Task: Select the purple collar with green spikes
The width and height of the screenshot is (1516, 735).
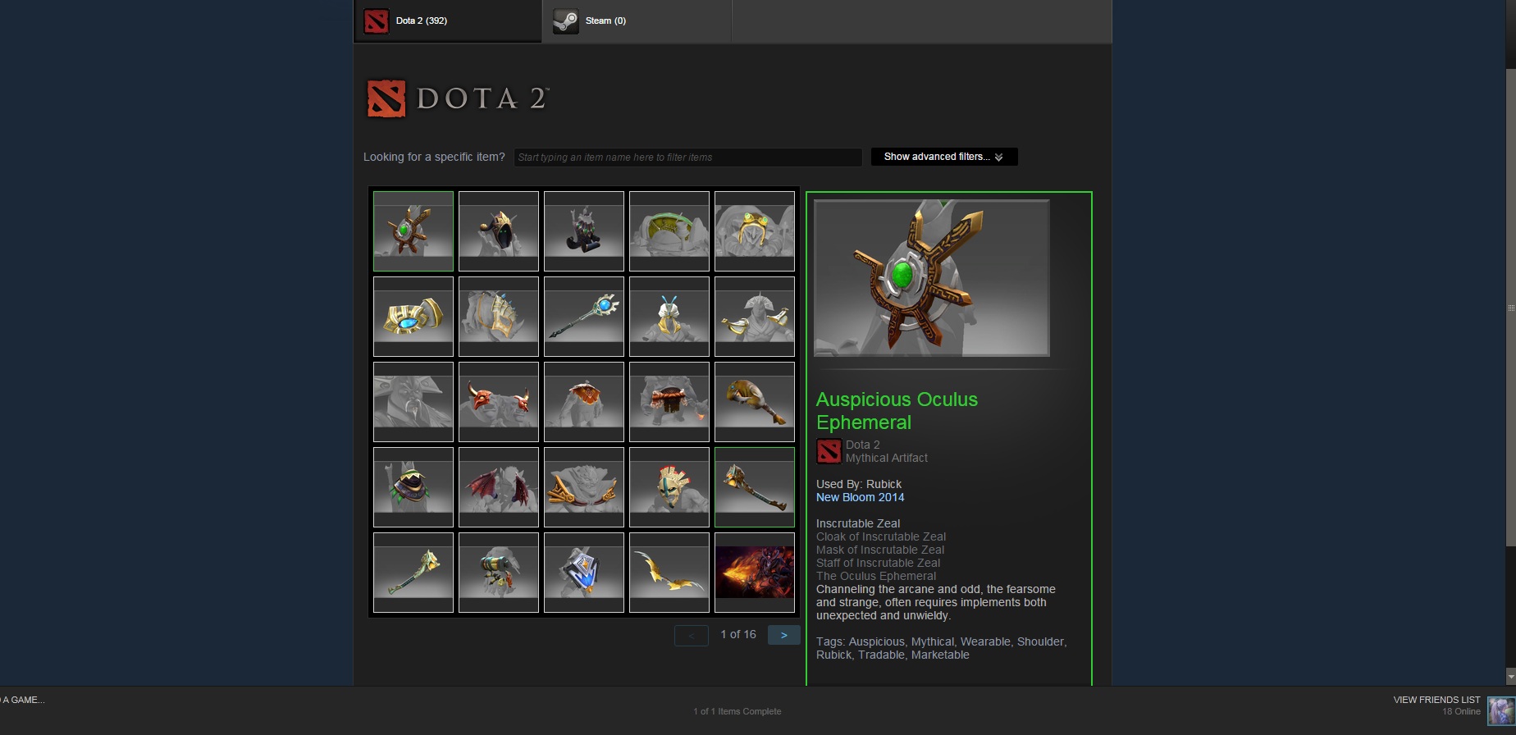Action: pyautogui.click(x=413, y=487)
